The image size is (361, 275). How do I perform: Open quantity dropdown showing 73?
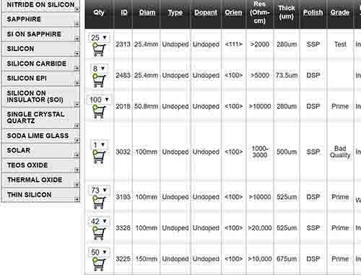tap(99, 190)
